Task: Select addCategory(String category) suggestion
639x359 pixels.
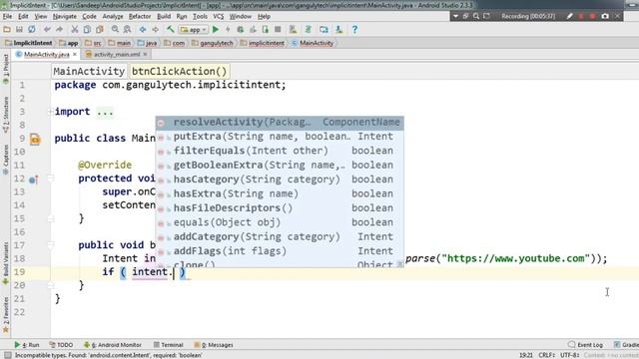Action: [x=280, y=236]
